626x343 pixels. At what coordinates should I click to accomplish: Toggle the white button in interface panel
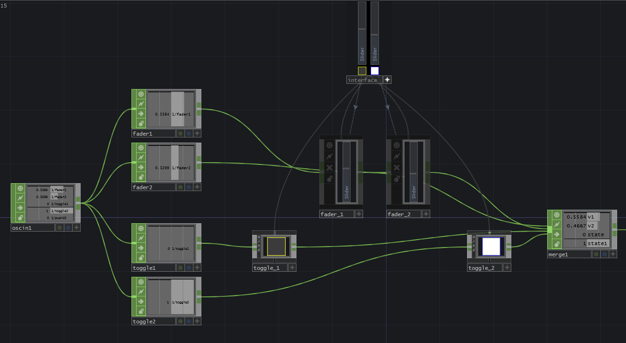pos(375,71)
